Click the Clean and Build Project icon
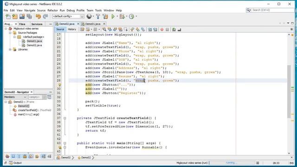 click(105, 17)
